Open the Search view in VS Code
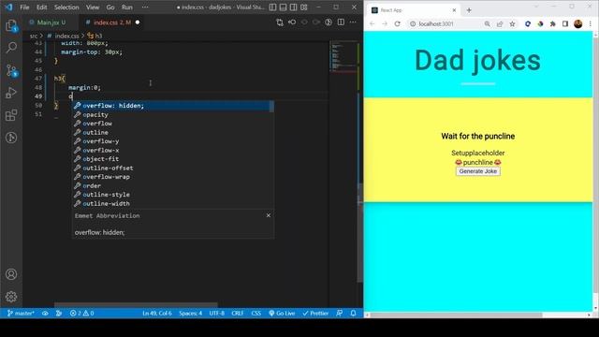 point(11,48)
